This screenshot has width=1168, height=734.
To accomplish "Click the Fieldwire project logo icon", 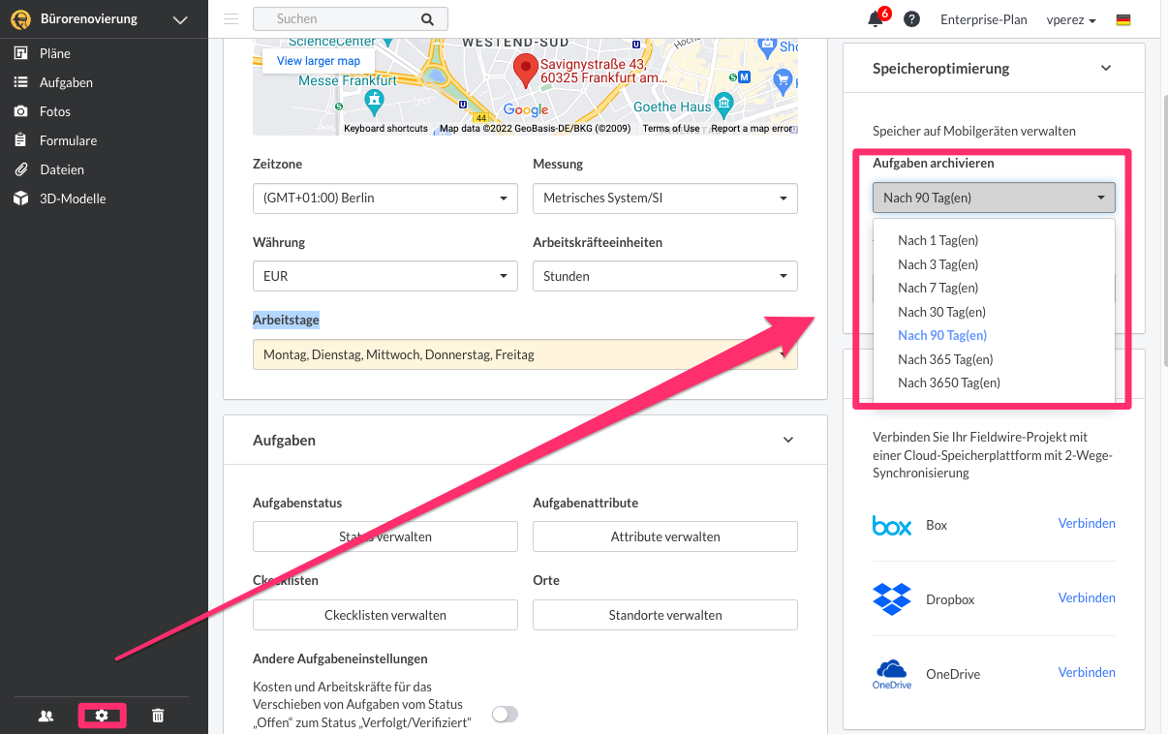I will [20, 19].
